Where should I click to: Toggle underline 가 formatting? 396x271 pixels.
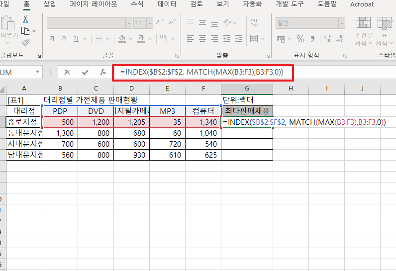pyautogui.click(x=76, y=39)
